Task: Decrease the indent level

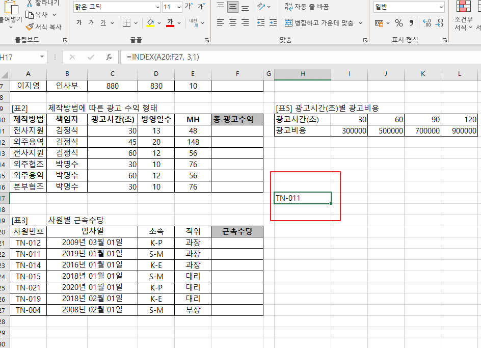Action: pyautogui.click(x=261, y=23)
